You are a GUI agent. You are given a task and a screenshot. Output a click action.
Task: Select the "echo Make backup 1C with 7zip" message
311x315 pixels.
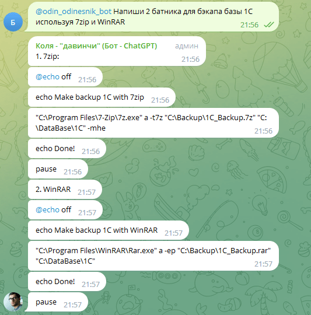[102, 97]
